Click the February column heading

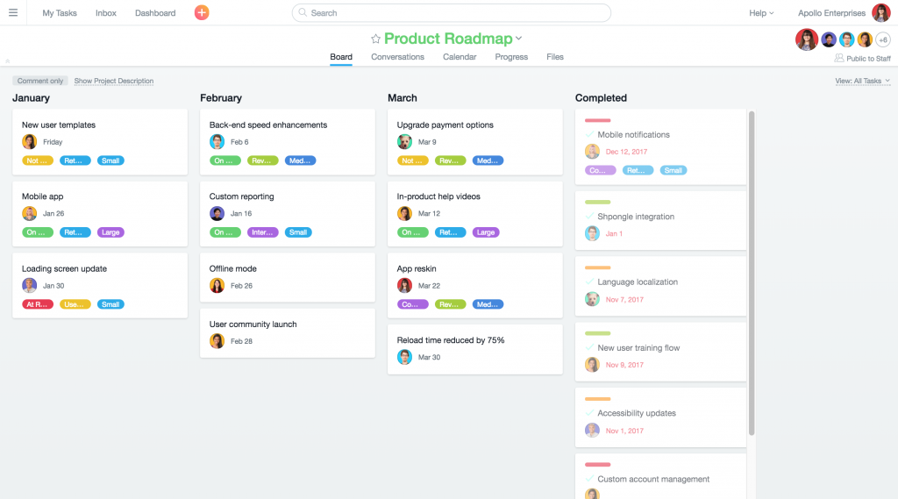pos(221,98)
